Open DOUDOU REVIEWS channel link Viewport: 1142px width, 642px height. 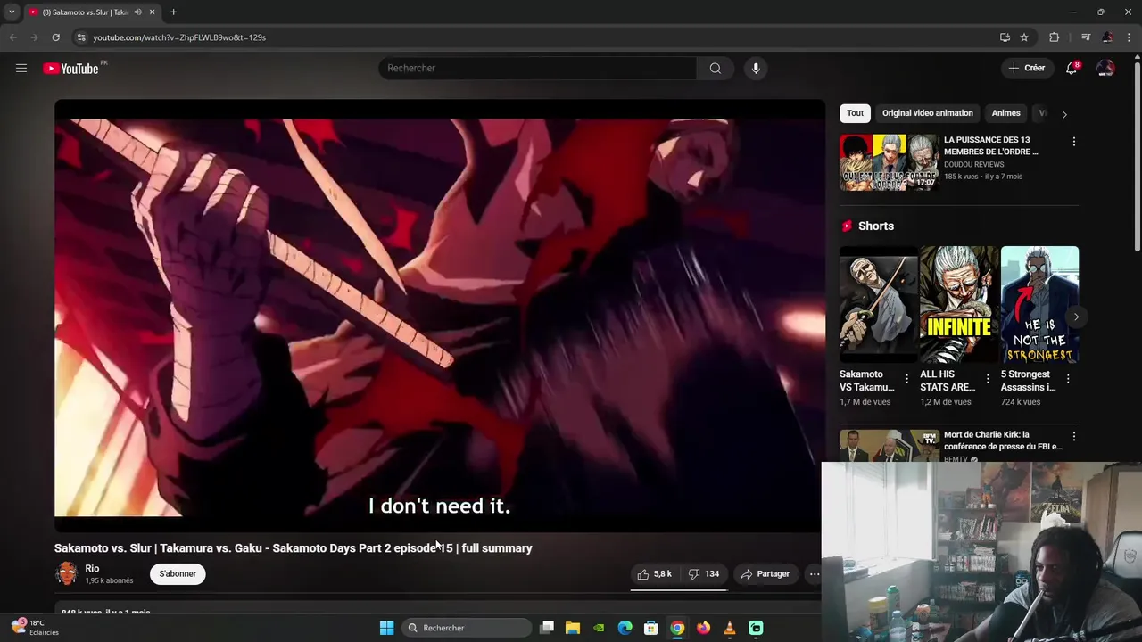coord(973,165)
